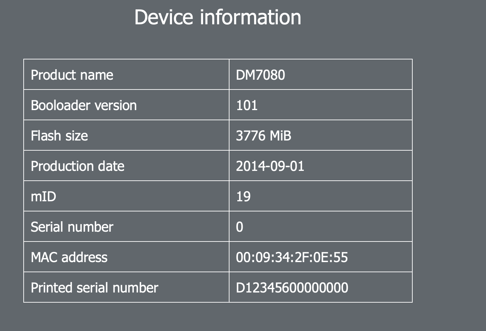Select the MAC address label

click(x=69, y=257)
